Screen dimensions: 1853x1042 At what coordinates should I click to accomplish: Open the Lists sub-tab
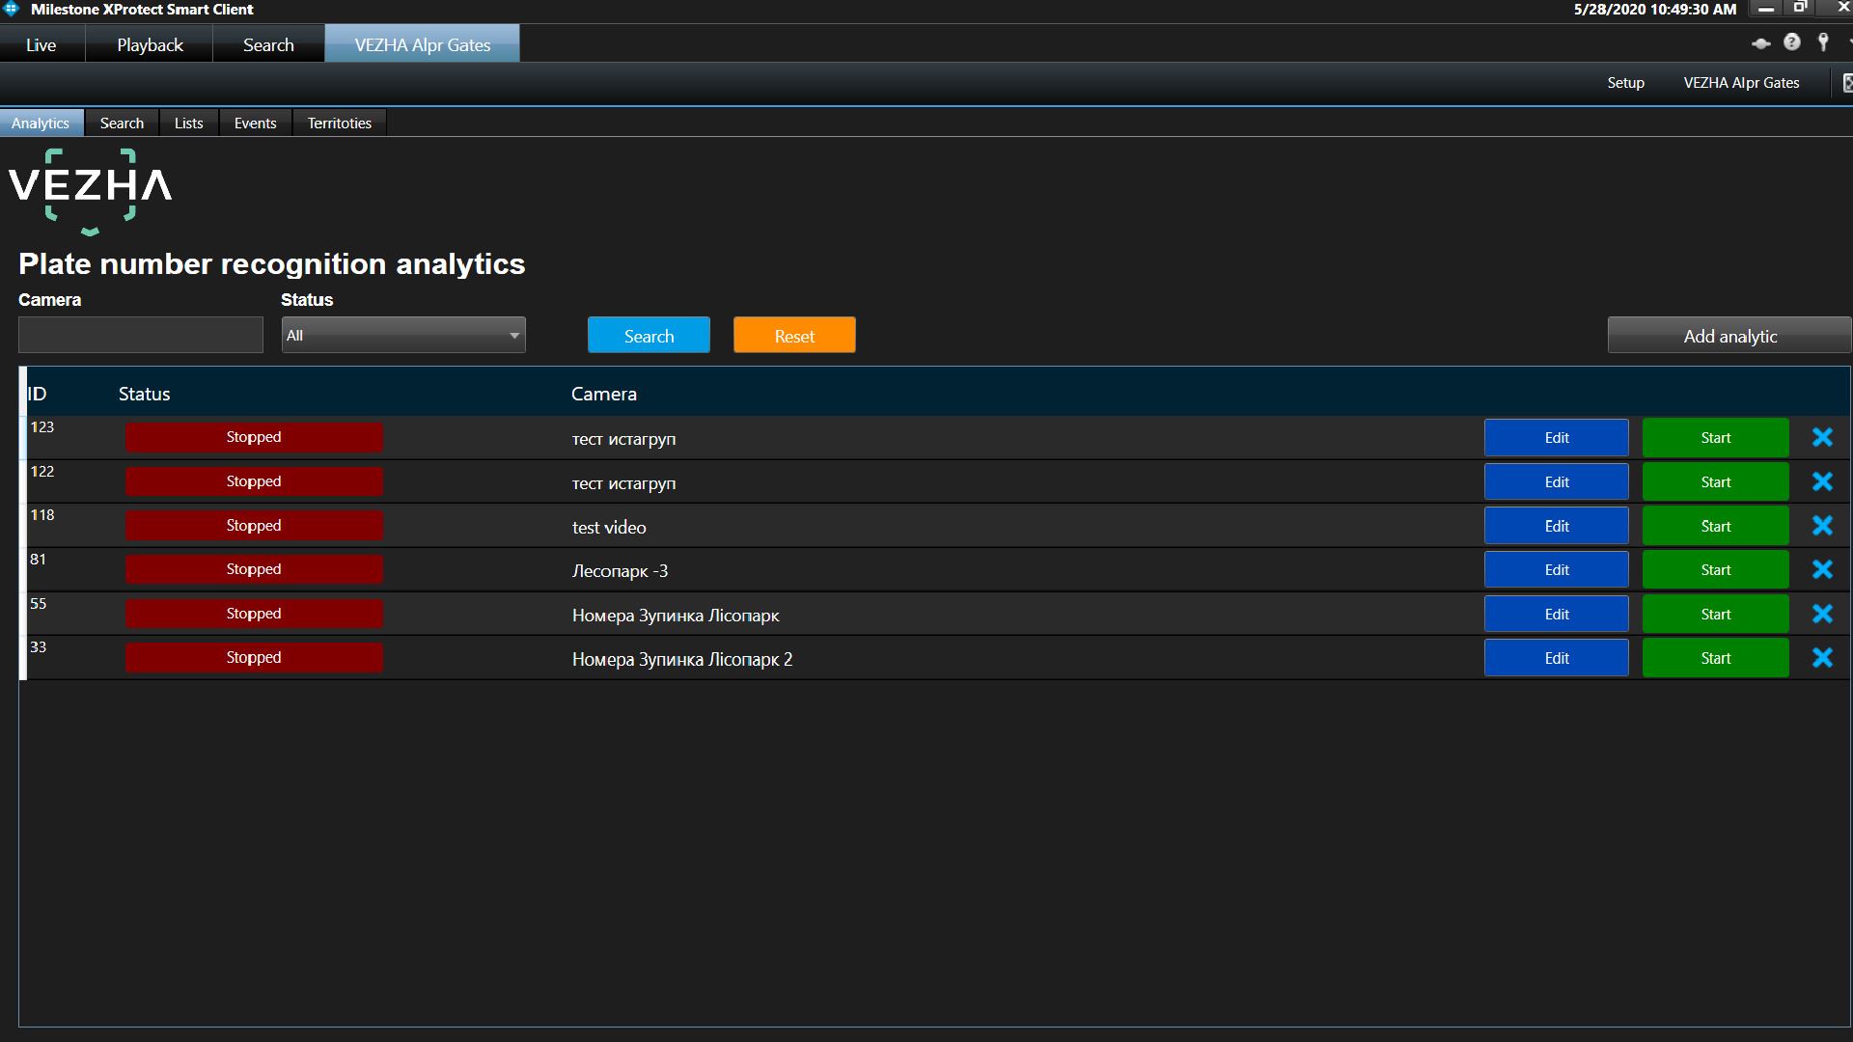tap(188, 123)
